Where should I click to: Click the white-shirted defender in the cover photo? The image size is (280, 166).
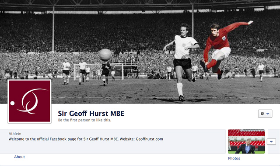click(181, 62)
